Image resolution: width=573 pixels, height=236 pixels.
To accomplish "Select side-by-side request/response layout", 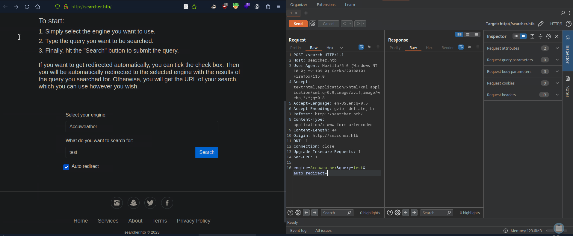I will coord(459,34).
